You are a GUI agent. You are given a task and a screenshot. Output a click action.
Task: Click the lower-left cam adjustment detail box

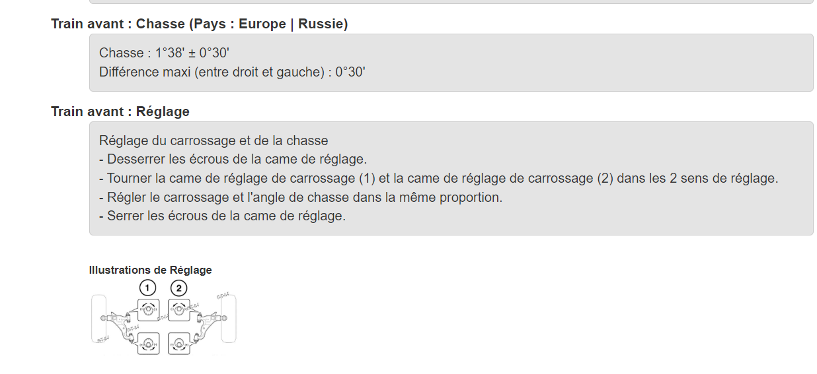pos(149,344)
